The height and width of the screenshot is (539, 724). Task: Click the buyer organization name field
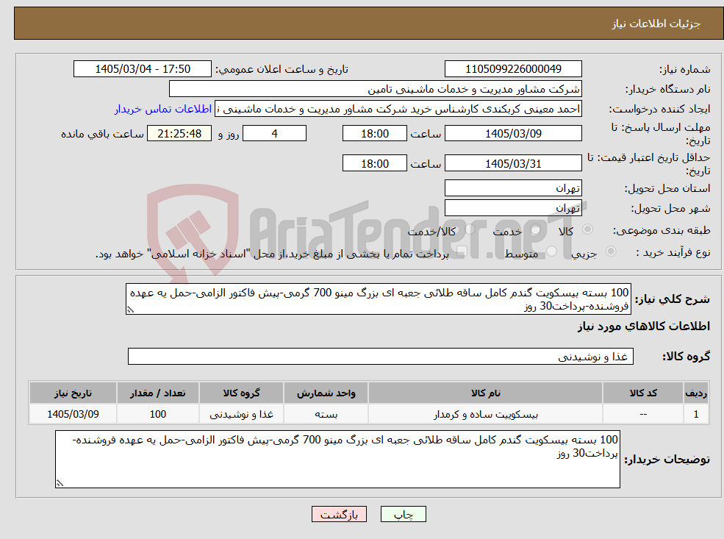click(x=376, y=89)
